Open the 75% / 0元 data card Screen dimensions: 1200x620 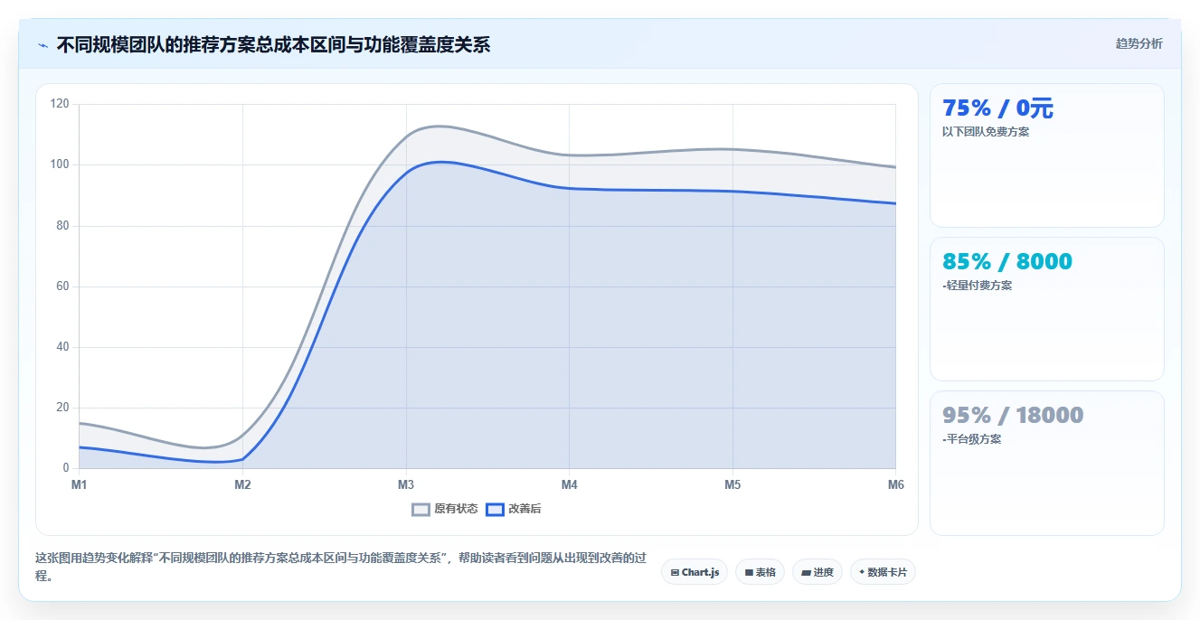point(1047,155)
